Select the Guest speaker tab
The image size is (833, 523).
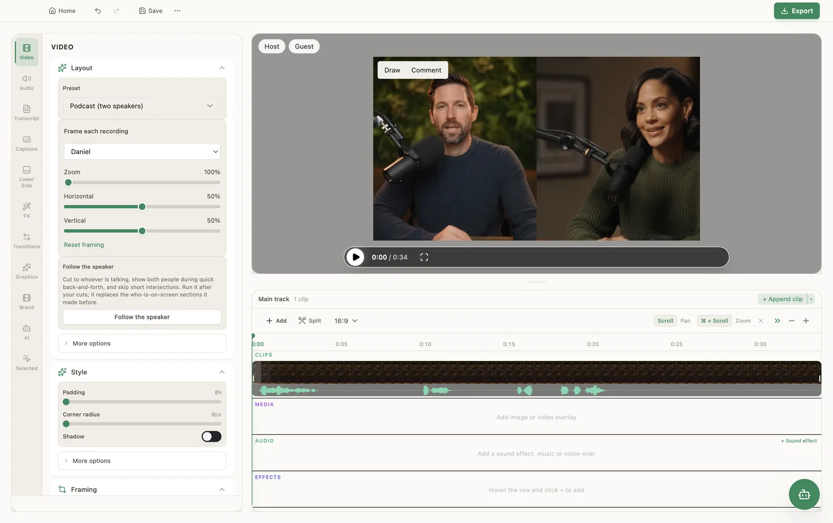pyautogui.click(x=304, y=46)
